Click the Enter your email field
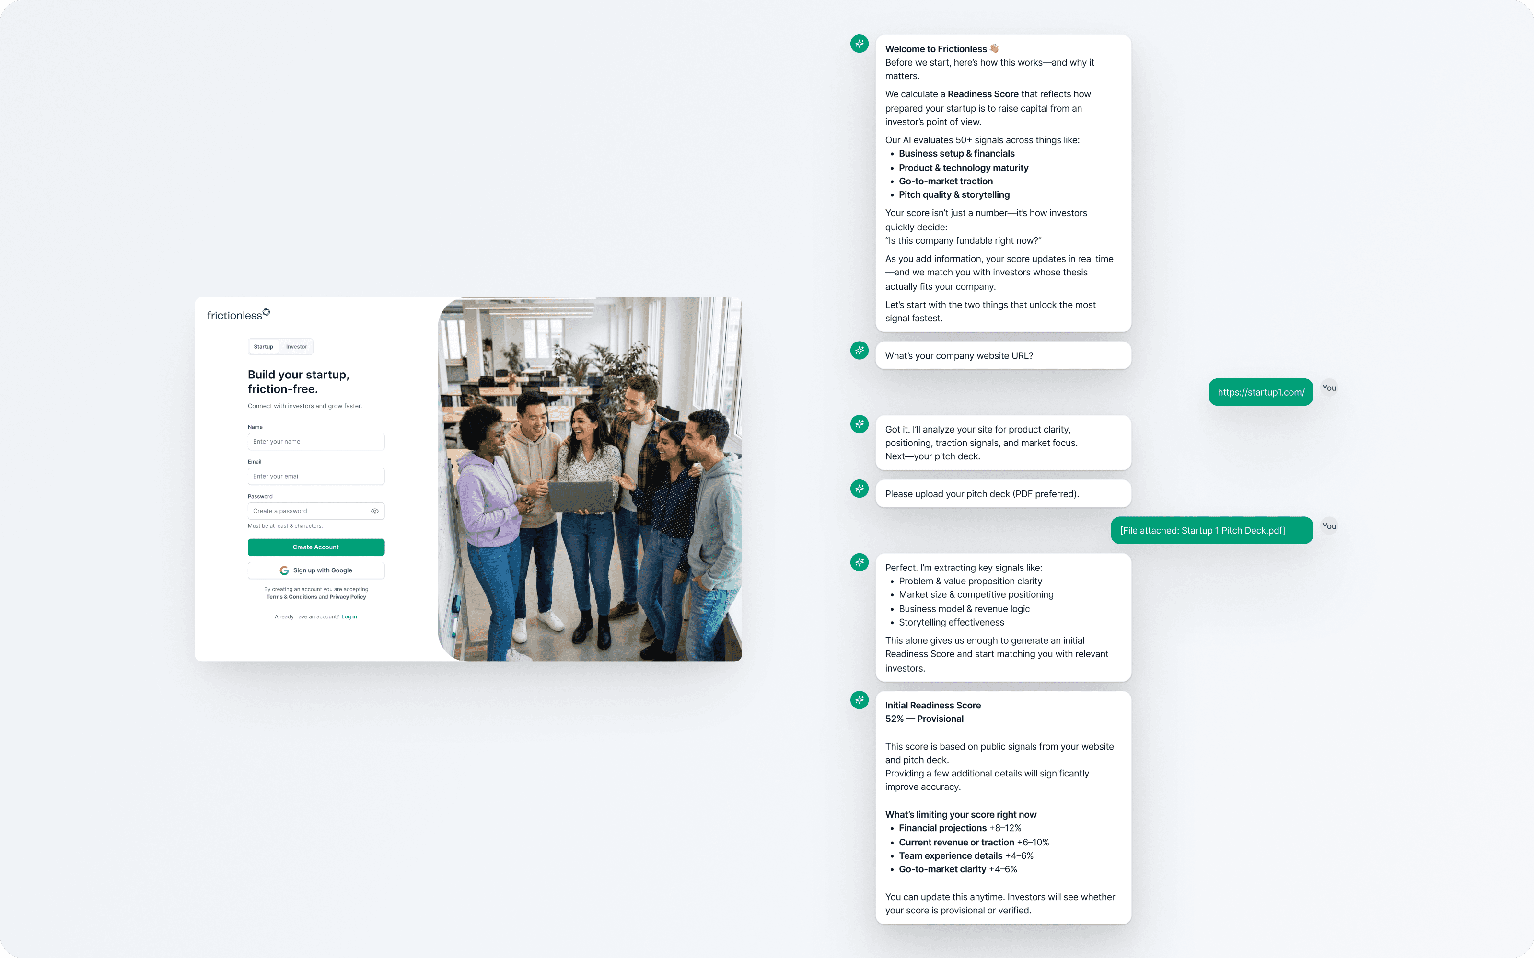The image size is (1534, 958). pyautogui.click(x=316, y=477)
